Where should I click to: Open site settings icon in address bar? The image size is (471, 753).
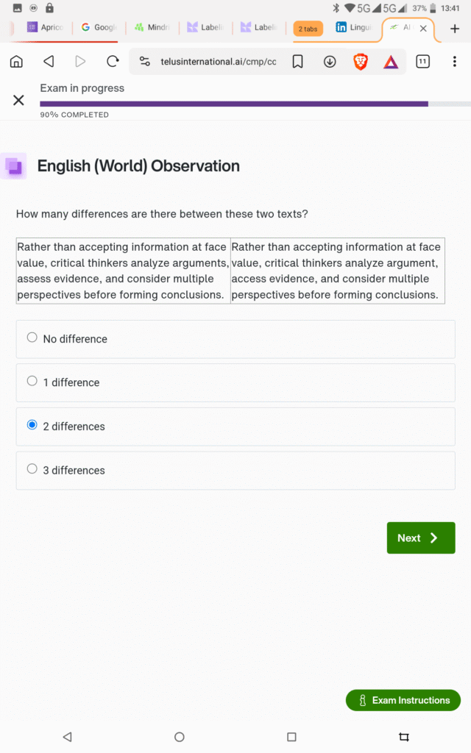tap(145, 62)
